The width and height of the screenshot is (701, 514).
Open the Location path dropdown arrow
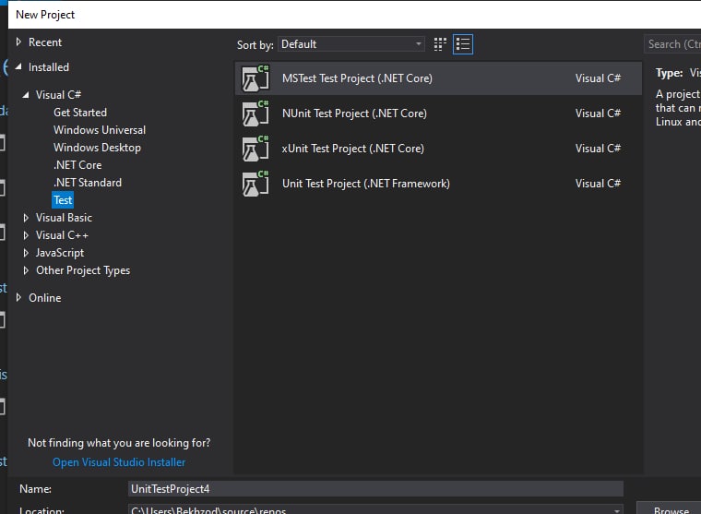coord(616,510)
